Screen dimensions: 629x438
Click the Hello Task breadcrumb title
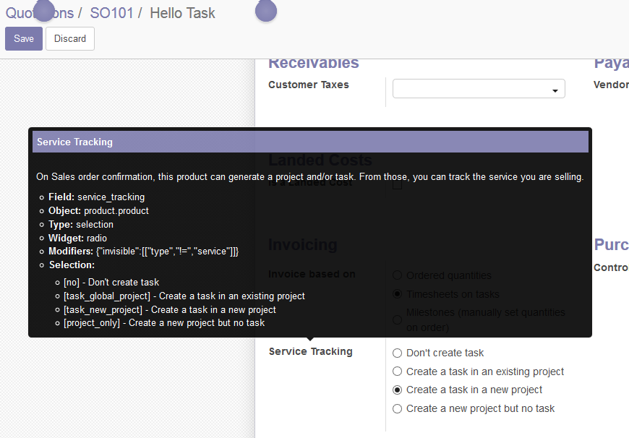click(182, 13)
